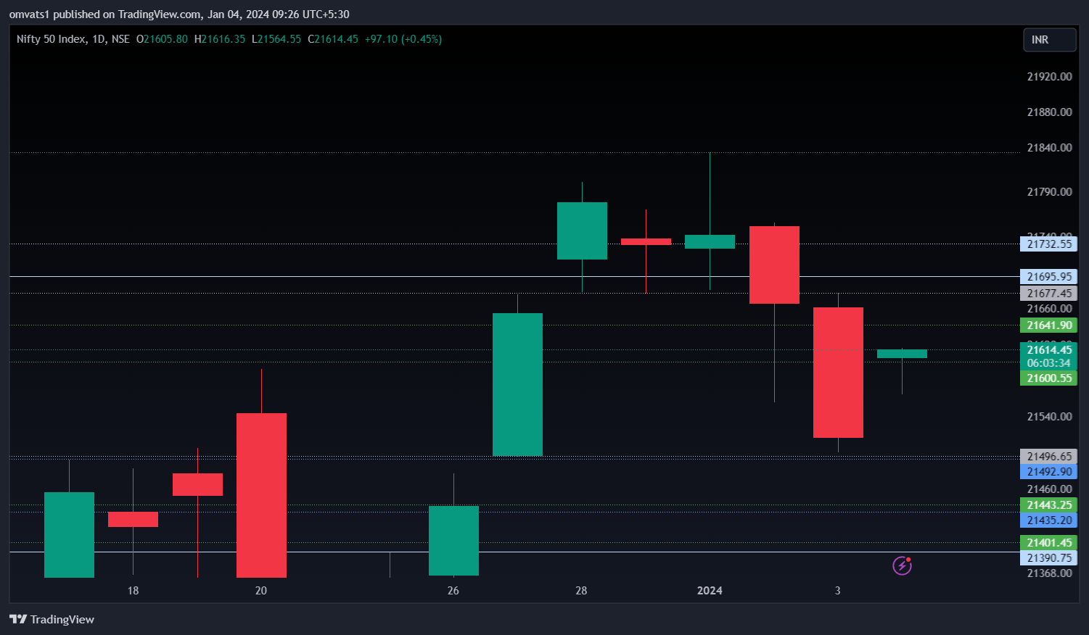Select the green 21401.45 price label
This screenshot has height=635, width=1089.
tap(1048, 543)
